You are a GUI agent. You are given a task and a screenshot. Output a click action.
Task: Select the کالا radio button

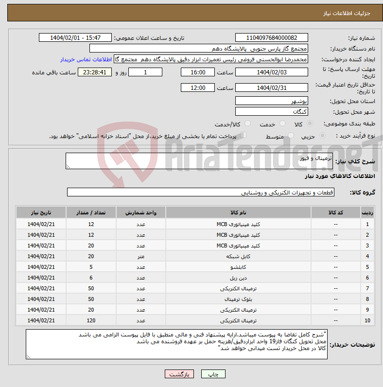[310, 123]
